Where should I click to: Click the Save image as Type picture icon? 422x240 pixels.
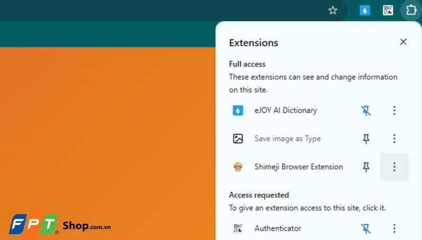click(238, 139)
